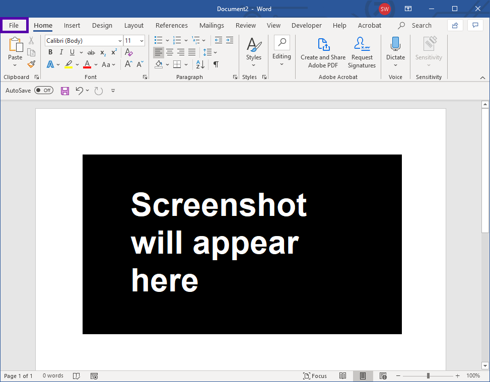Apply strikethrough to text
The height and width of the screenshot is (382, 490).
(x=91, y=52)
